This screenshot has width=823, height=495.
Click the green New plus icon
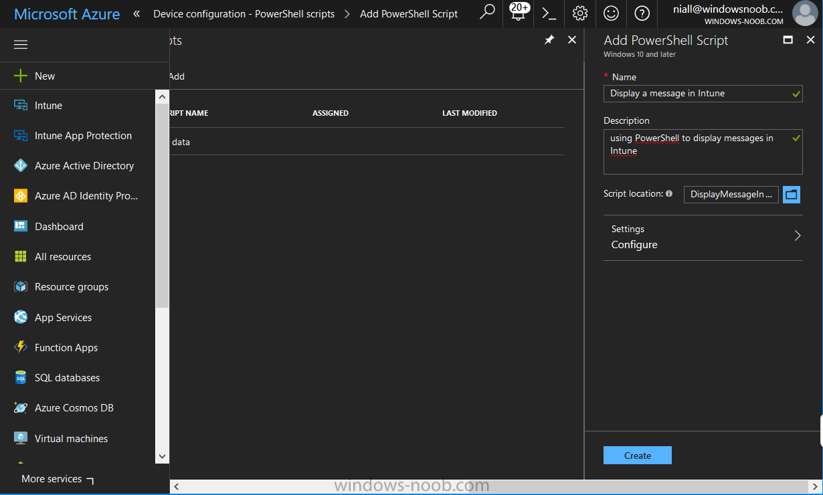[21, 76]
